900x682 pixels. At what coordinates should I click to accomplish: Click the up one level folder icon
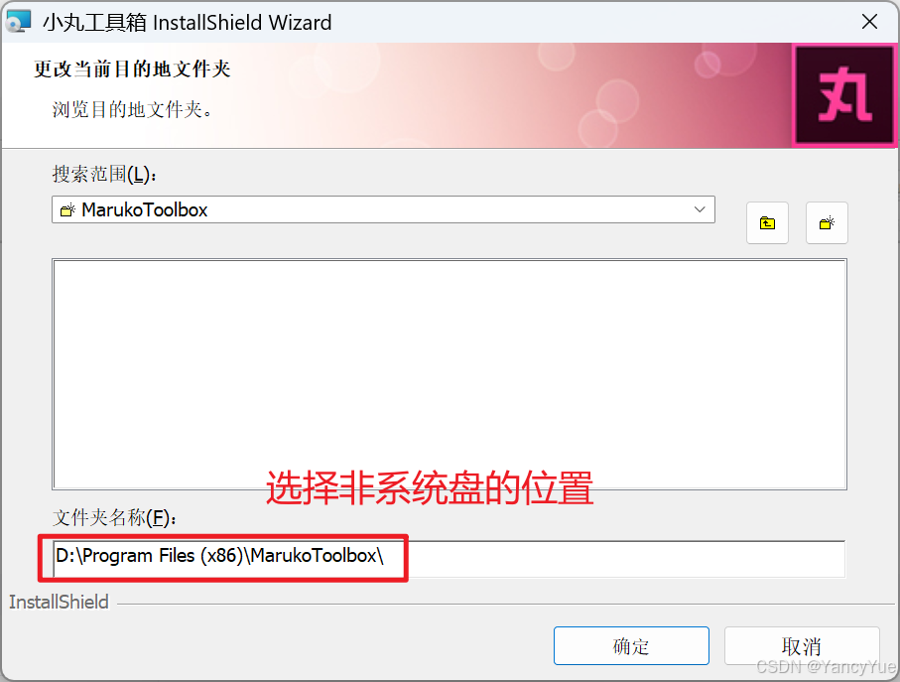pos(767,222)
